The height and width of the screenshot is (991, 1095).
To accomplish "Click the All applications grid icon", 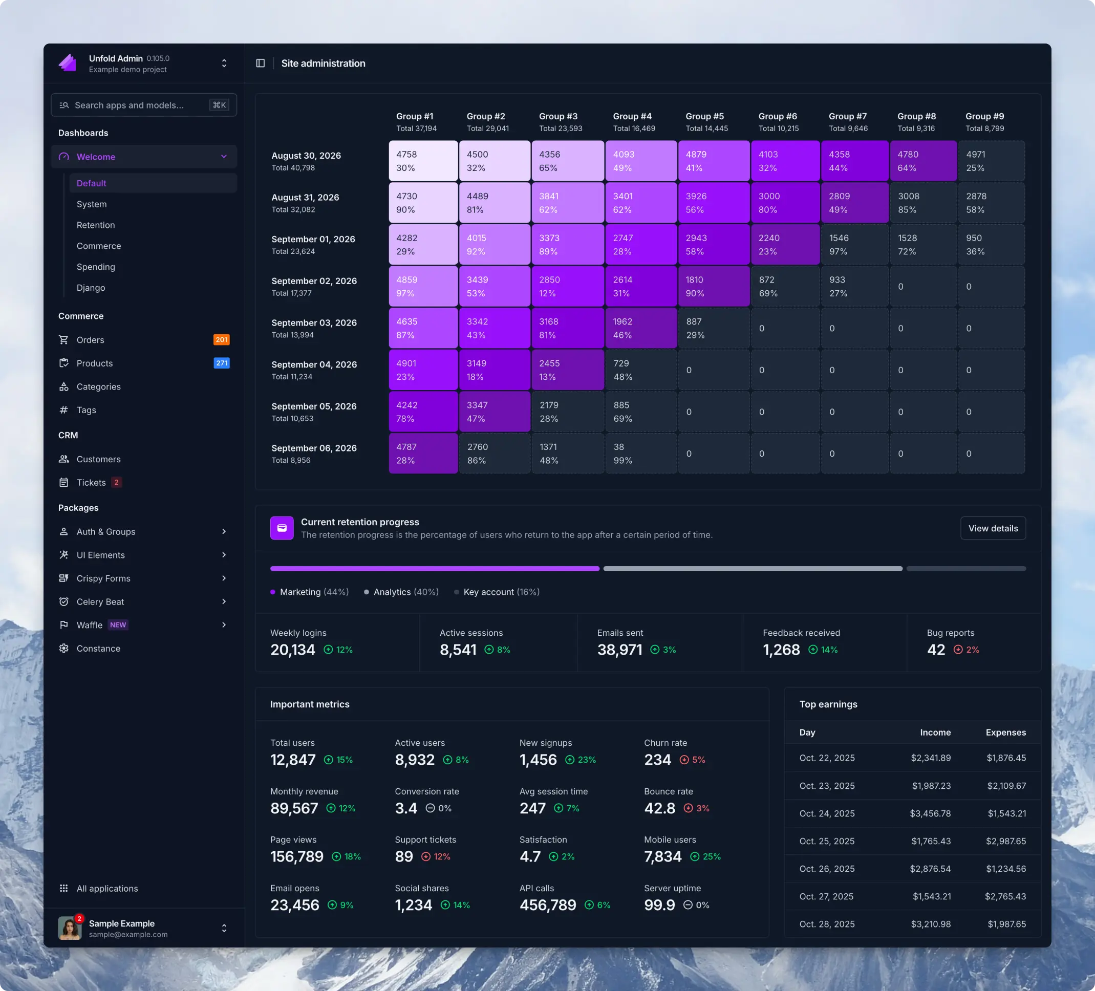I will click(x=63, y=889).
